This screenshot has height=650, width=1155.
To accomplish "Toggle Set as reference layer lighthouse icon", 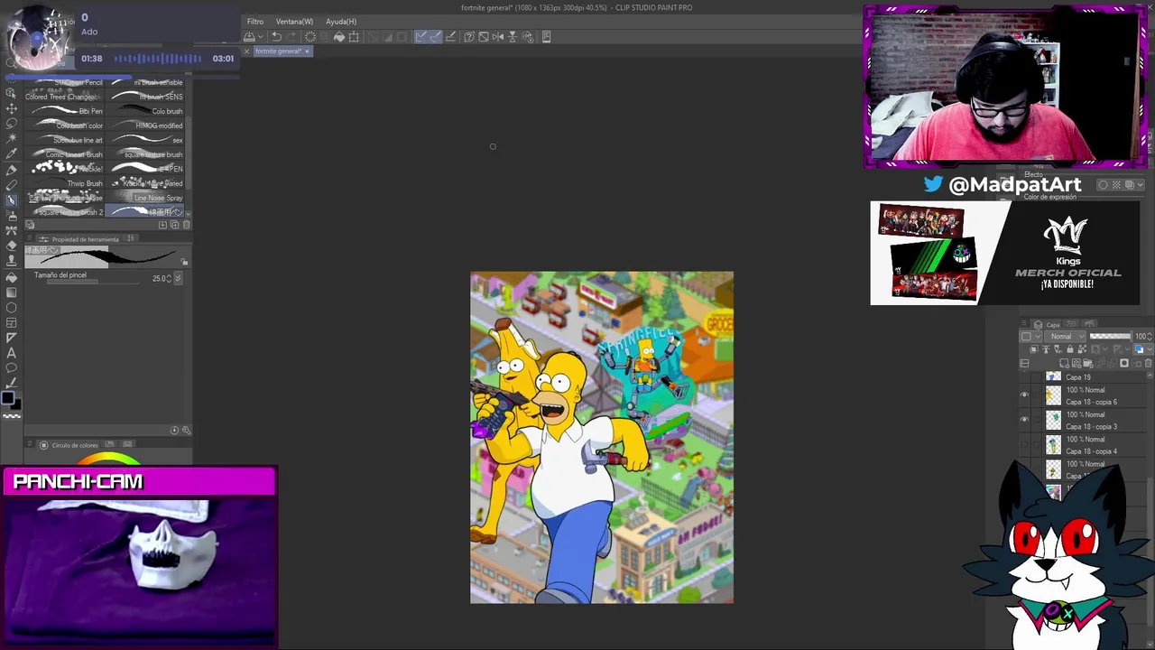I will coord(1046,349).
